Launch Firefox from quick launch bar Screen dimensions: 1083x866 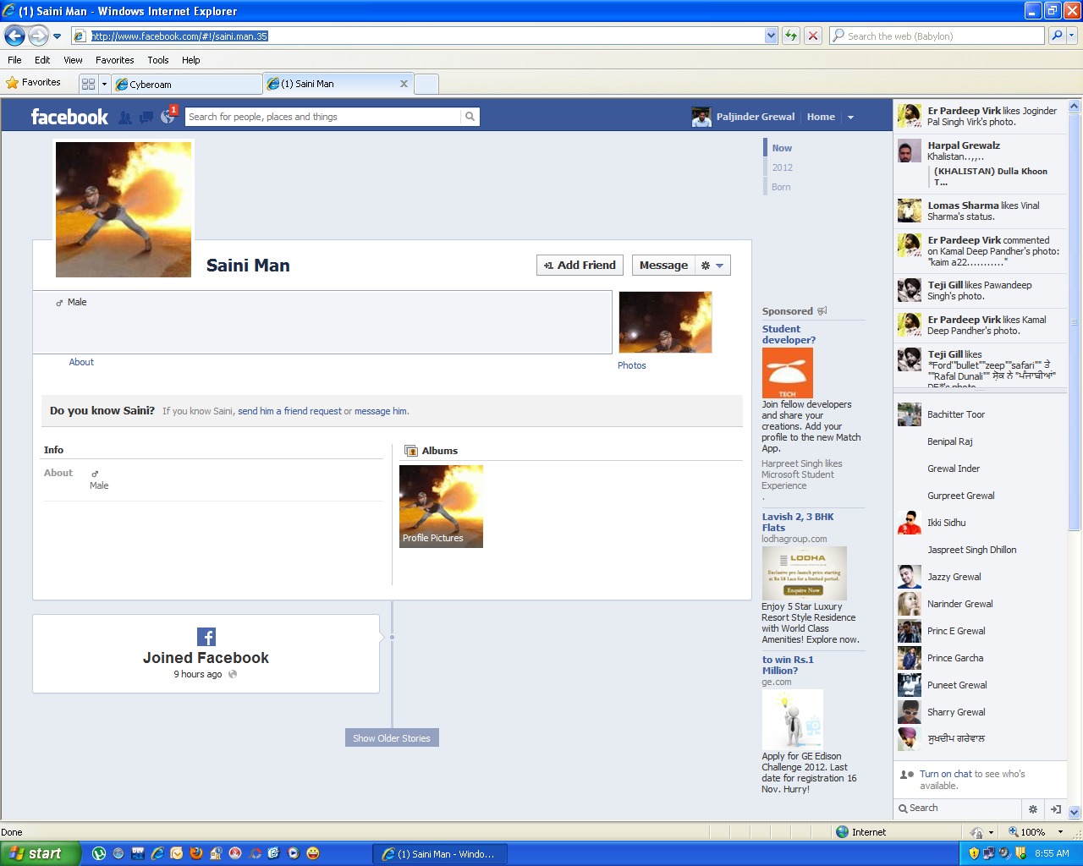tap(196, 853)
